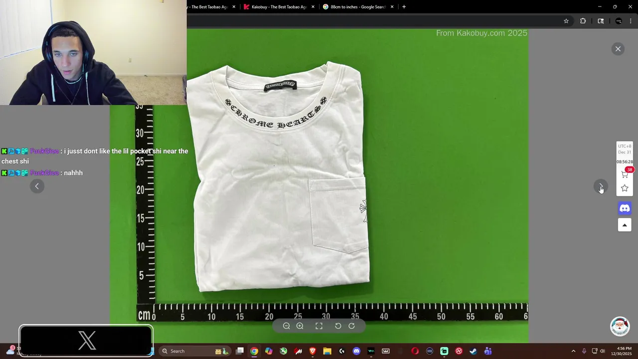
Task: Show hidden system tray icons
Action: pyautogui.click(x=573, y=351)
